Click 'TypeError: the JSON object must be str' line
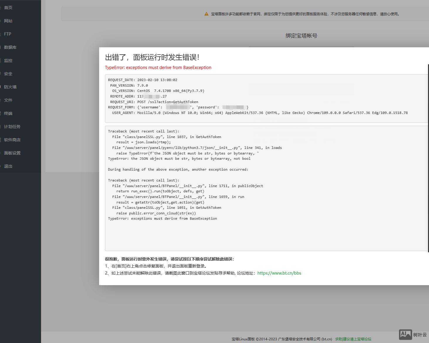Screen dimensions: 429x343 (179, 159)
